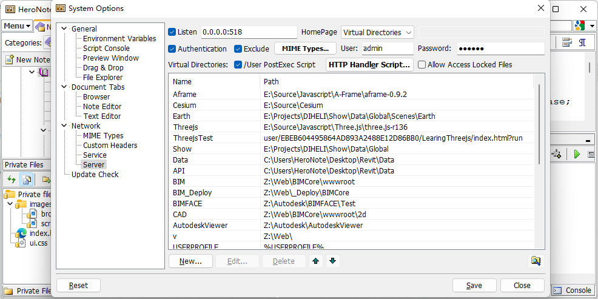598x299 pixels.
Task: Click the paragraph marks toolbar icon
Action: coord(582,42)
